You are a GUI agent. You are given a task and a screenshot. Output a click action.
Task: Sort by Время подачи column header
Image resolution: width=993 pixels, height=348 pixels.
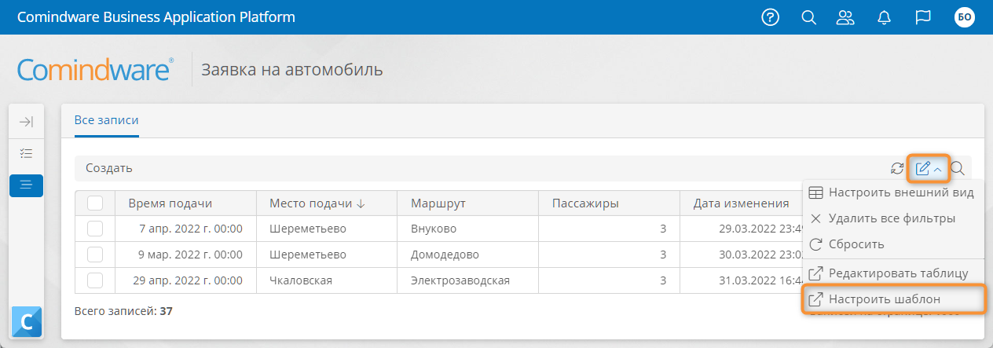[185, 203]
